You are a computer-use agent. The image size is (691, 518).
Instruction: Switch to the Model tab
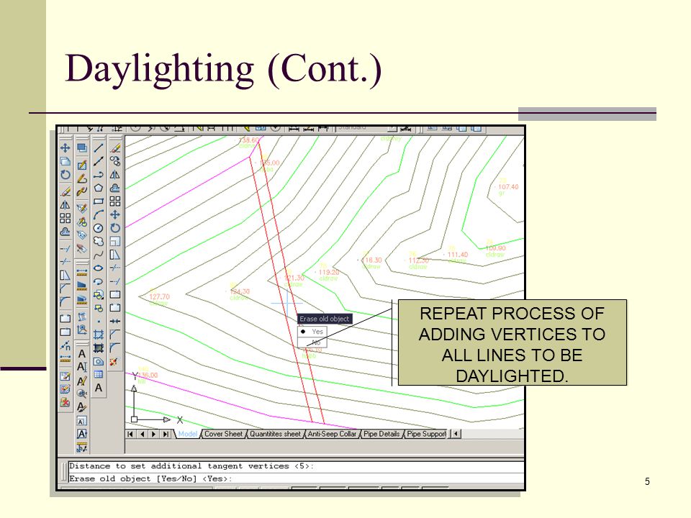click(187, 434)
